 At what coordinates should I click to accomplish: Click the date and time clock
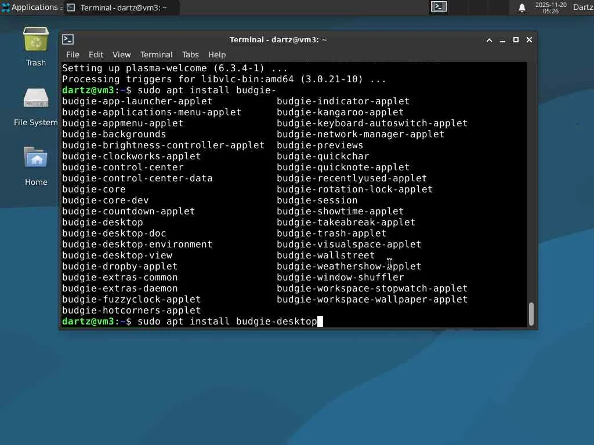tap(551, 8)
